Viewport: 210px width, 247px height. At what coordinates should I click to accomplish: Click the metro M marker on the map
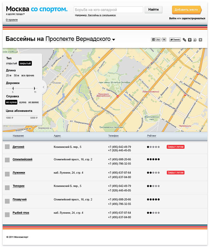pyautogui.click(x=117, y=96)
